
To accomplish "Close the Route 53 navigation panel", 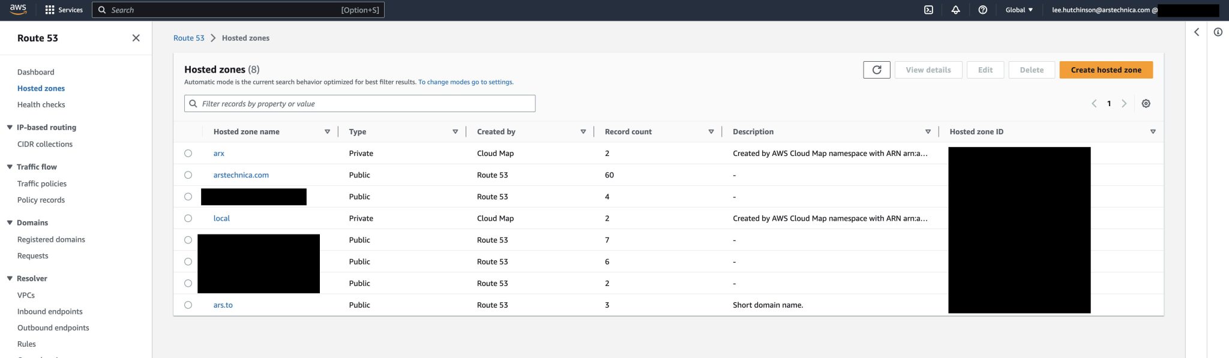I will [x=136, y=38].
